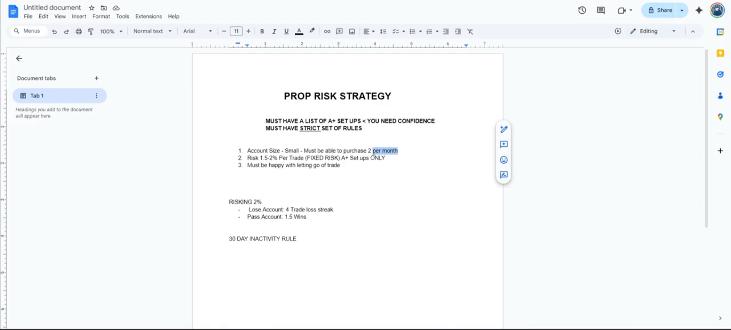Clear formatting from selection
Viewport: 731px width, 330px height.
click(x=470, y=32)
